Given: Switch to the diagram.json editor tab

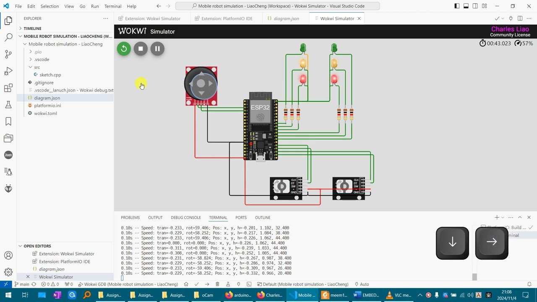Looking at the screenshot, I should 286,18.
